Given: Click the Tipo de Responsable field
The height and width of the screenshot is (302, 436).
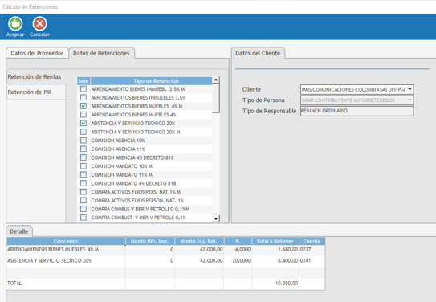Looking at the screenshot, I should click(x=357, y=111).
